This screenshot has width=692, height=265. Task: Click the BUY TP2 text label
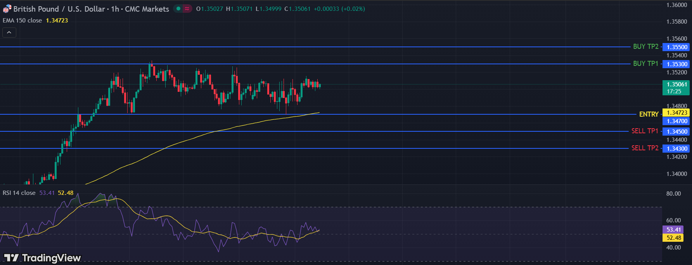[645, 46]
